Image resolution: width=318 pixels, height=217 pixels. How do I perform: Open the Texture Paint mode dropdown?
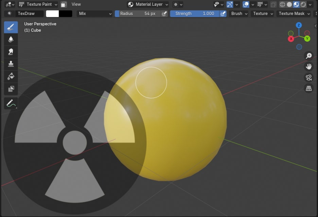pyautogui.click(x=38, y=4)
